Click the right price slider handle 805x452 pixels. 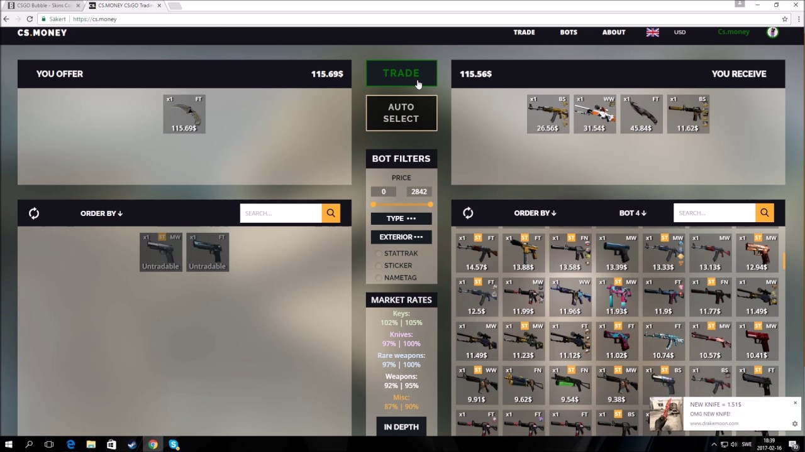tap(430, 205)
